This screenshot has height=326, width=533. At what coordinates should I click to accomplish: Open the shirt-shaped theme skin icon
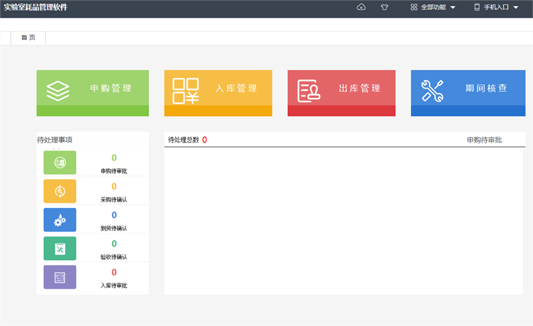coord(384,7)
